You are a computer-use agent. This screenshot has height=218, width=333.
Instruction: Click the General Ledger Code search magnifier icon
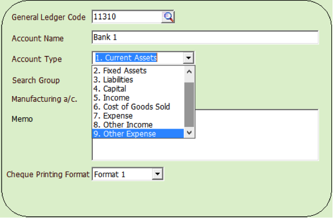tap(168, 17)
